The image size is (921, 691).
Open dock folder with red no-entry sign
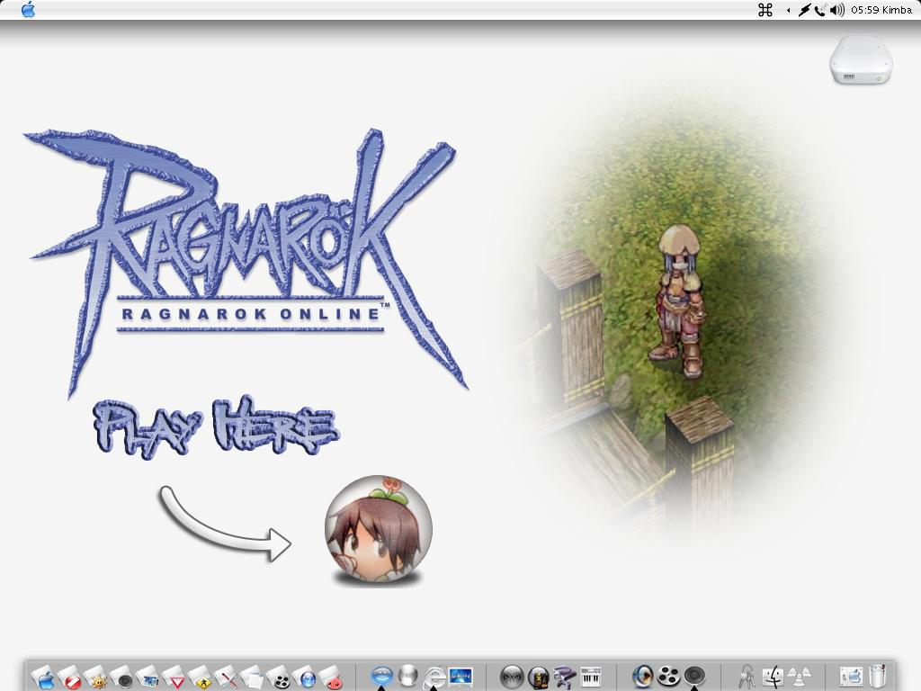point(70,677)
